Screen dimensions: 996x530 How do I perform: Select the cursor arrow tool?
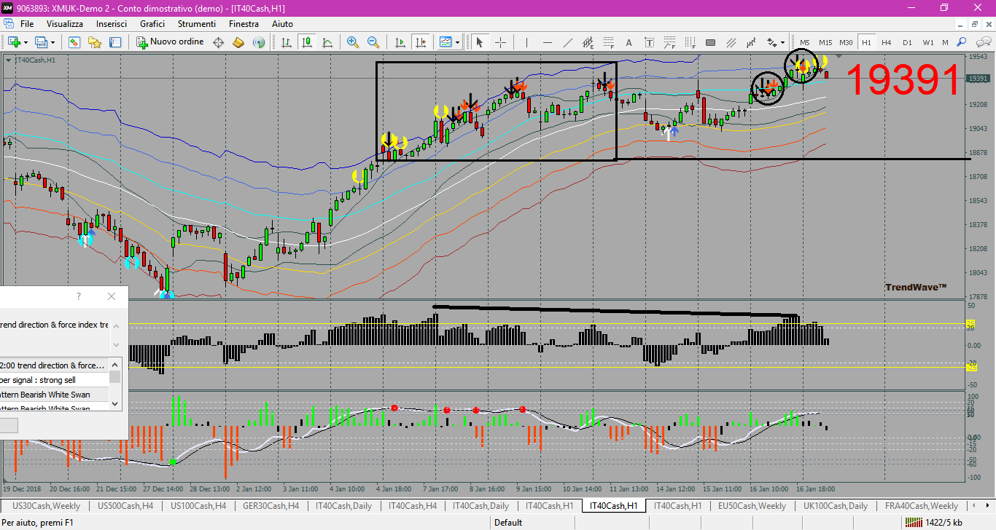click(x=480, y=42)
